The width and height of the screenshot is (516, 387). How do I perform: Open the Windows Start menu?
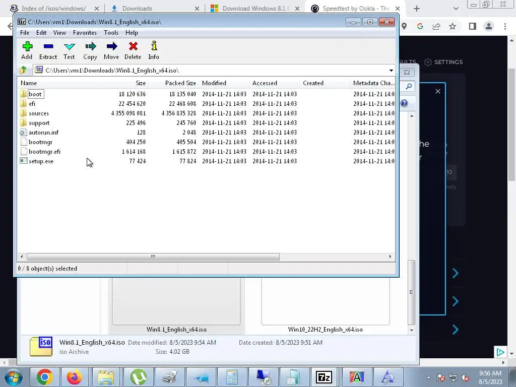[x=13, y=377]
